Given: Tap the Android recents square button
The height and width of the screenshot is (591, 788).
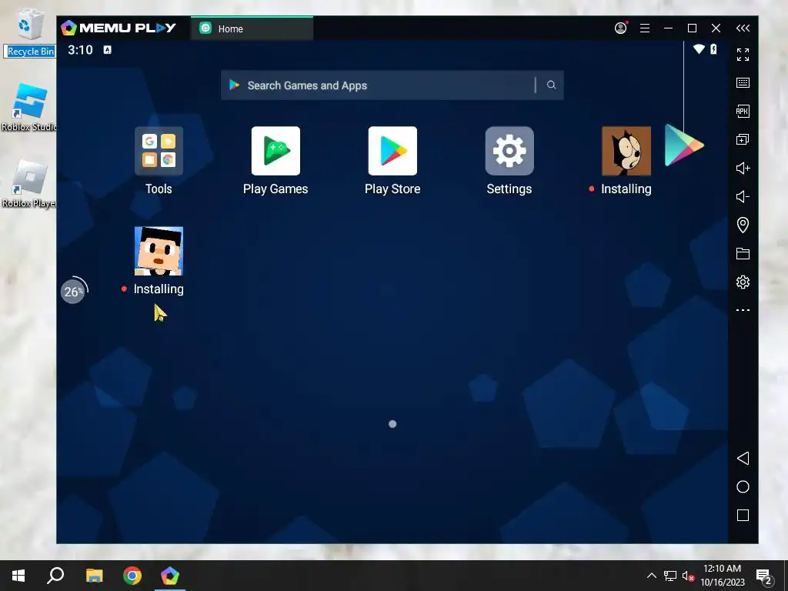Looking at the screenshot, I should pyautogui.click(x=743, y=515).
